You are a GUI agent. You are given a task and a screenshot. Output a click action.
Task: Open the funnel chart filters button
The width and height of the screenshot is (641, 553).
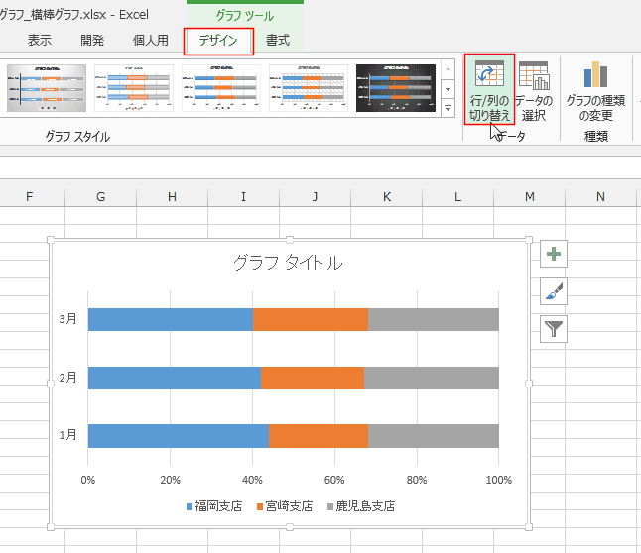pos(553,329)
